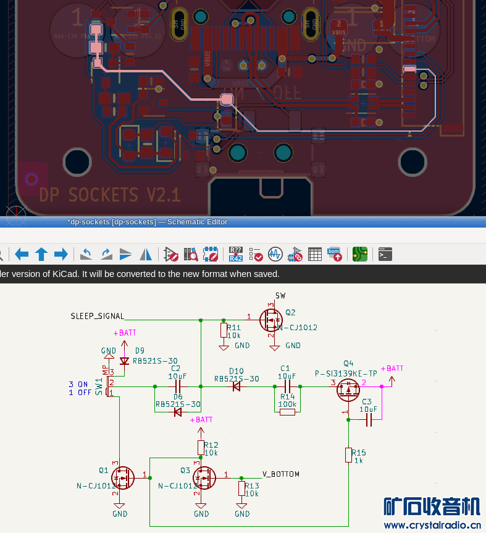Viewport: 486px width, 533px height.
Task: Mirror selection horizontally
Action: (x=146, y=254)
